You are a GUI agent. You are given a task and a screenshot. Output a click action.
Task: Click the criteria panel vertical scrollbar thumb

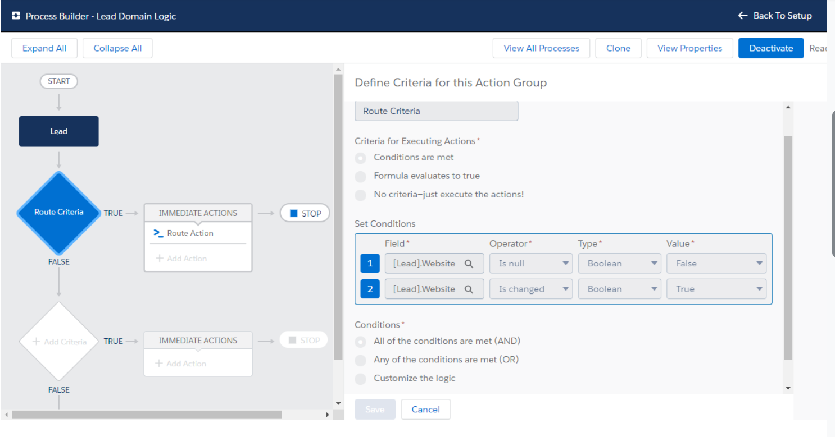point(788,247)
